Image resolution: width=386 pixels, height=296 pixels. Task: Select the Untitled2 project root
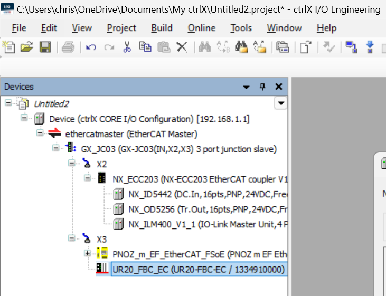click(x=51, y=104)
